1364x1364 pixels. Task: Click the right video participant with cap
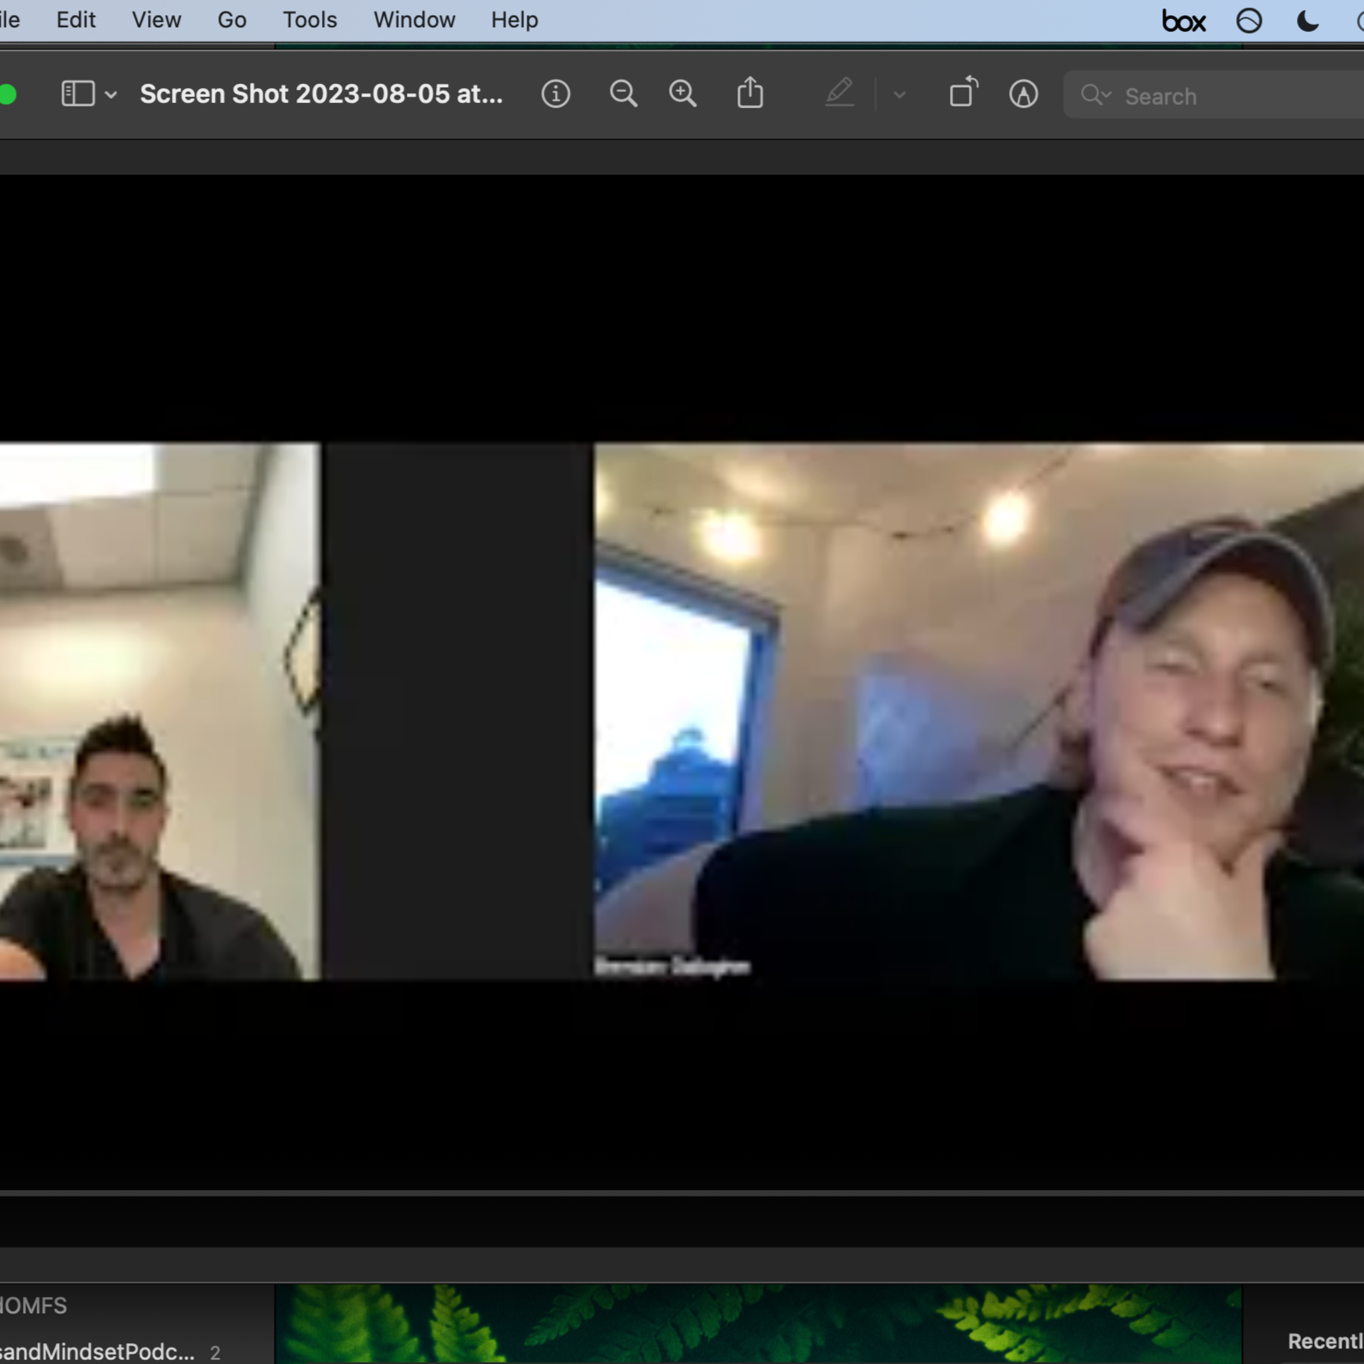coord(978,711)
